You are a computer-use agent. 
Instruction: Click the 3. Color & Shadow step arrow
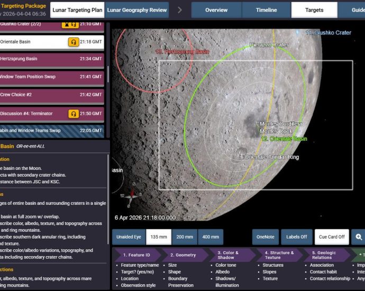(x=232, y=255)
